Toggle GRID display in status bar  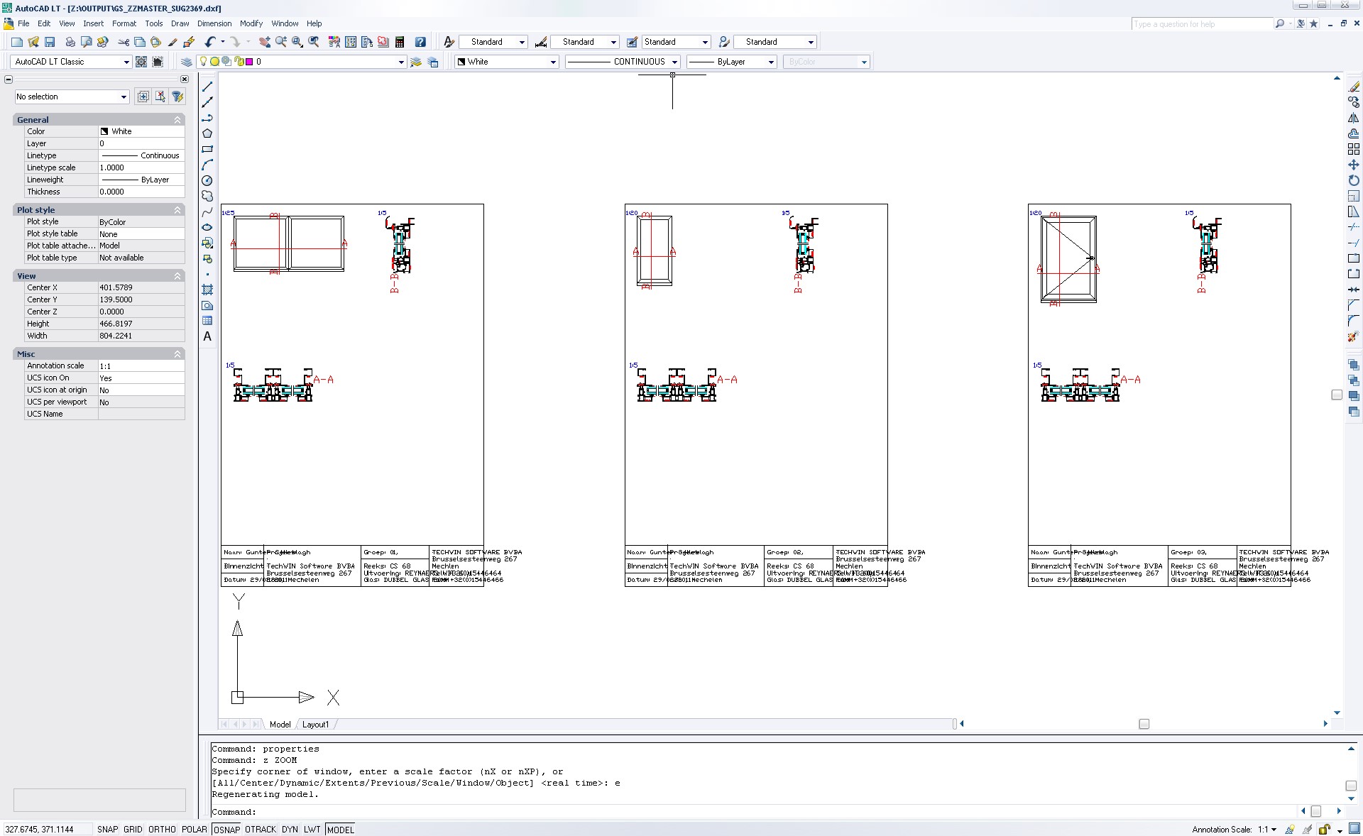[133, 829]
